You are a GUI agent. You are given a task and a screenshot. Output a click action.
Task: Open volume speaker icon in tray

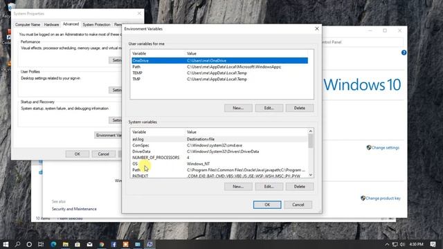point(402,244)
